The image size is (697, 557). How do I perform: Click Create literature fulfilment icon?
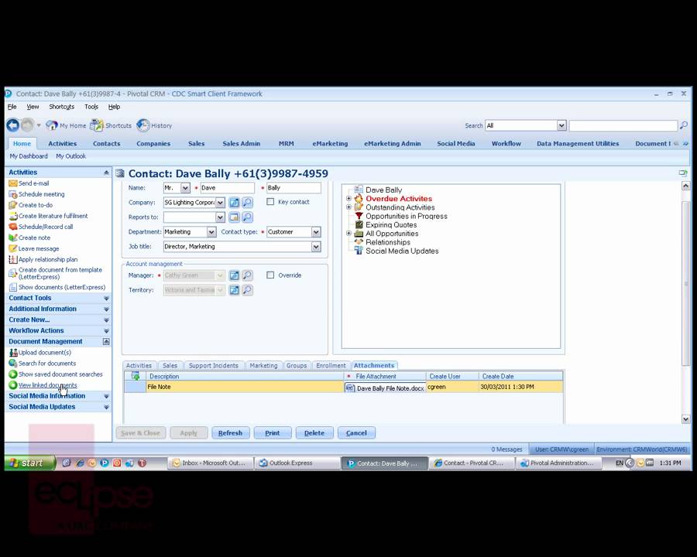click(13, 216)
